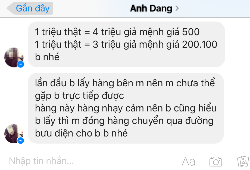Select the line mentioning mệnh giá 500
The width and height of the screenshot is (250, 170).
click(117, 32)
